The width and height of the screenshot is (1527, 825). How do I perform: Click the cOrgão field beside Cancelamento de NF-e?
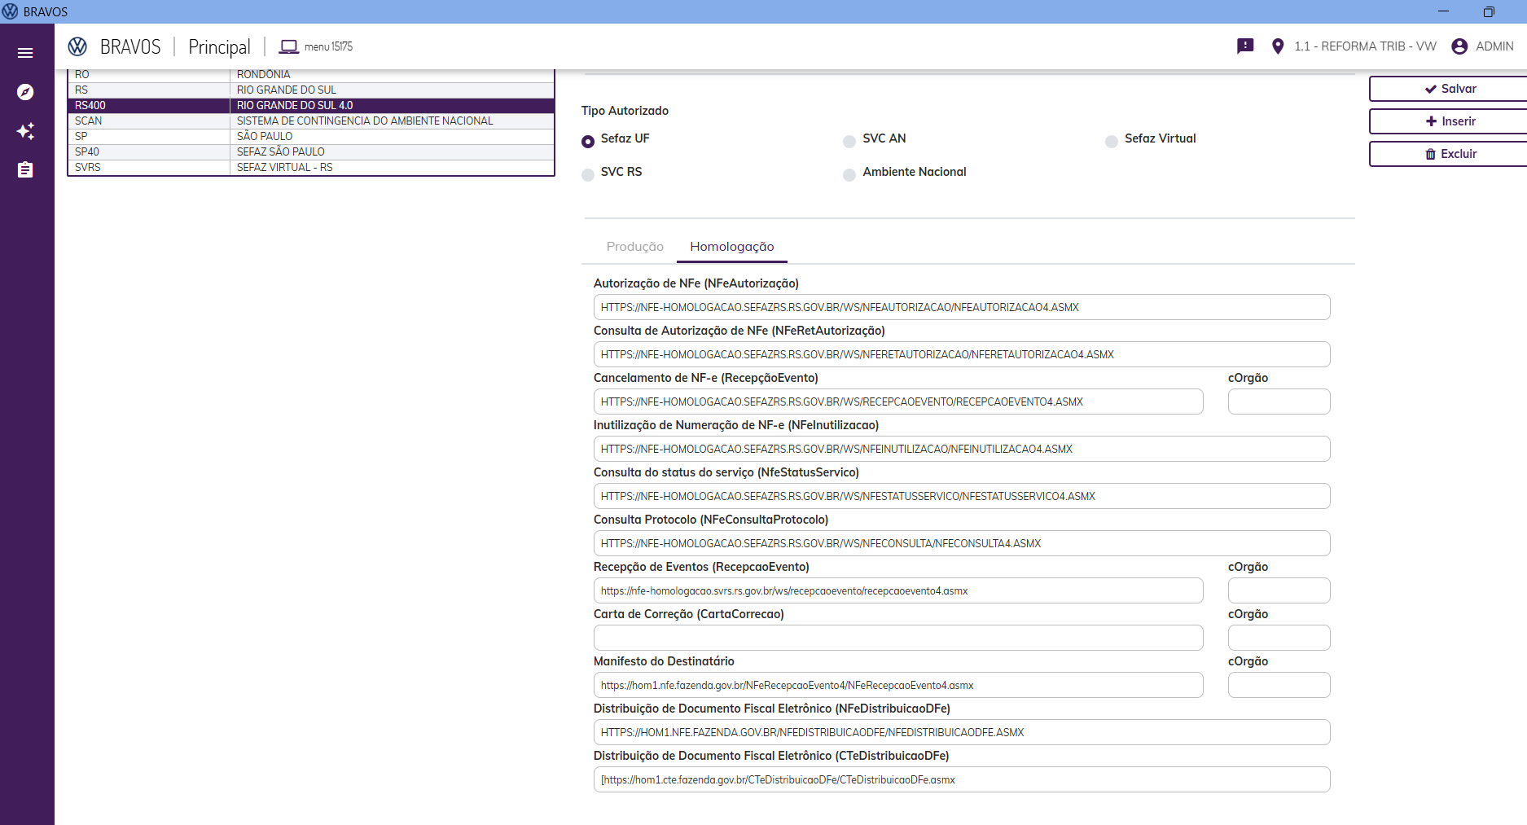point(1279,402)
